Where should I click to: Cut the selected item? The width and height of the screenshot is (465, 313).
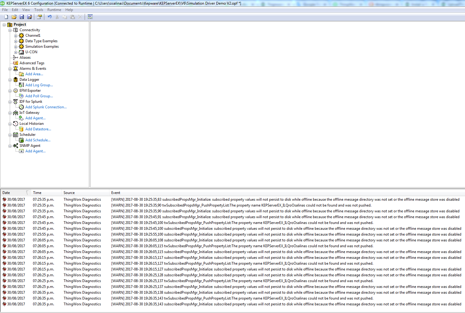point(57,17)
